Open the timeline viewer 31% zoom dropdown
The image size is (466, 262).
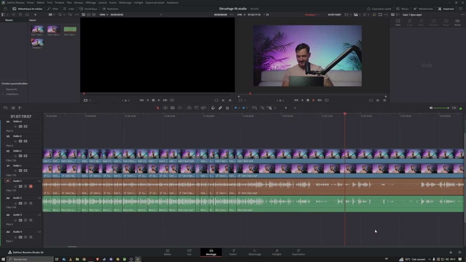pos(241,15)
